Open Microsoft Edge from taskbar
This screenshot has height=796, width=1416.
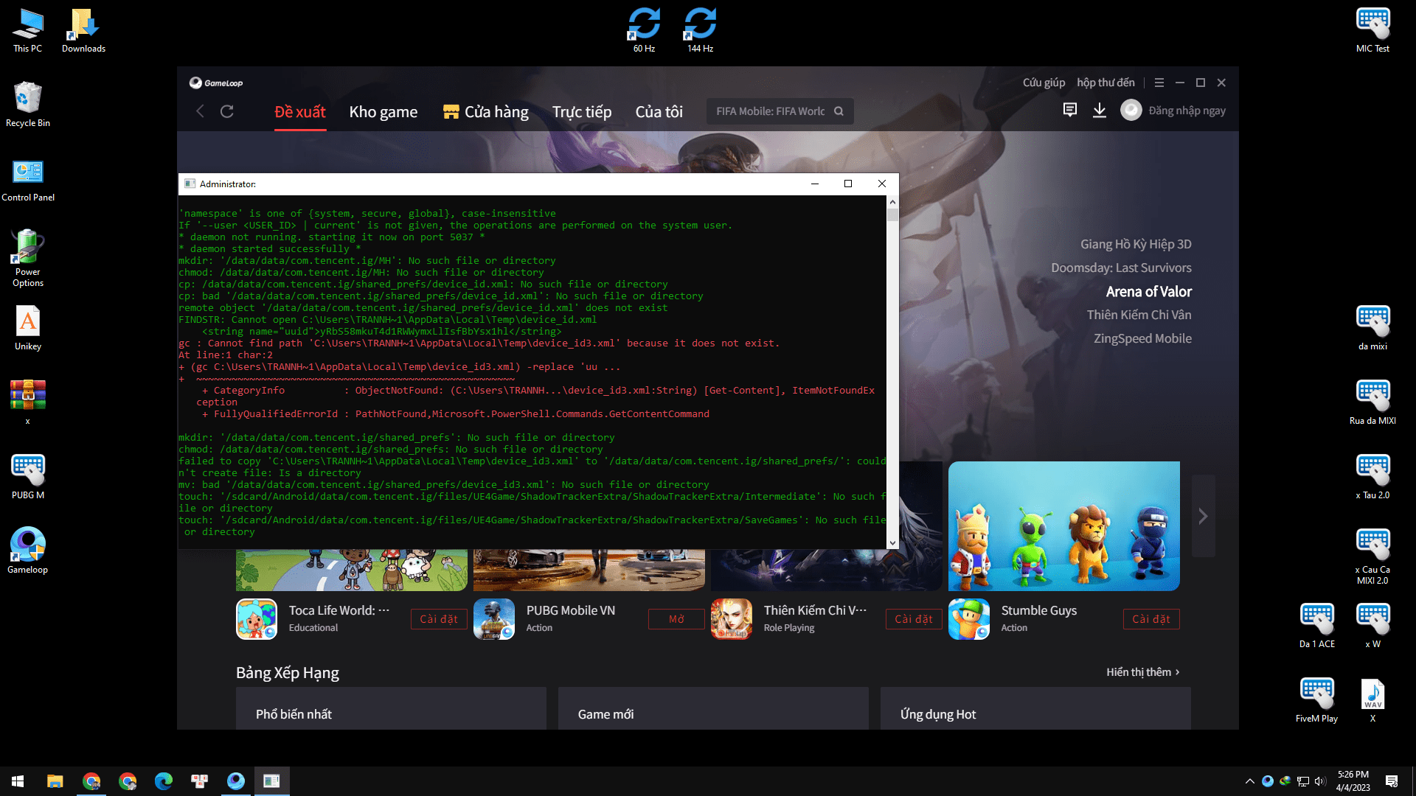tap(164, 781)
